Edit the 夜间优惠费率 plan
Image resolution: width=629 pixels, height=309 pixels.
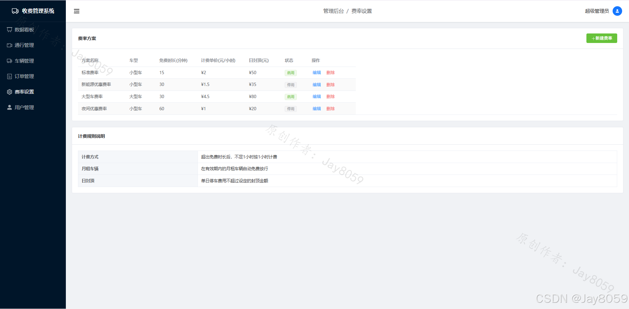317,109
